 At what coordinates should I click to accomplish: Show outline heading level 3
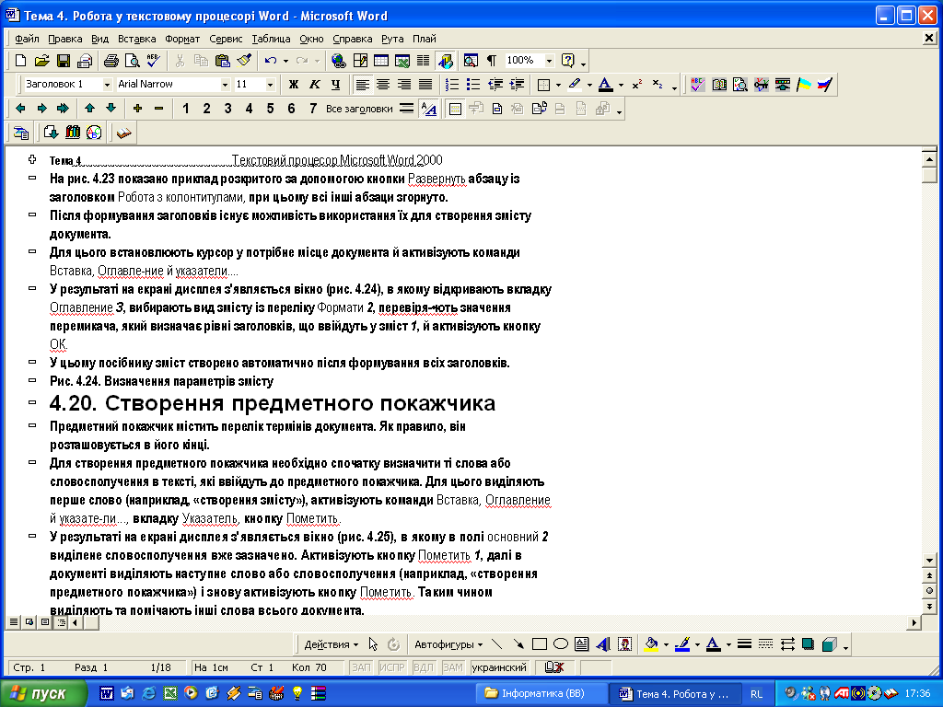(228, 109)
